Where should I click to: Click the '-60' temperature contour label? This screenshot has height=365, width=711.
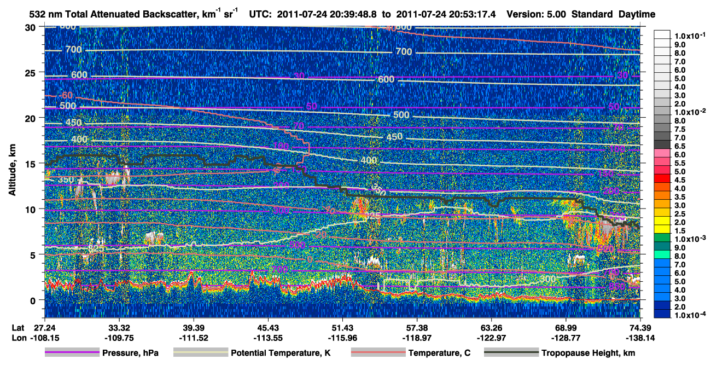pos(66,95)
